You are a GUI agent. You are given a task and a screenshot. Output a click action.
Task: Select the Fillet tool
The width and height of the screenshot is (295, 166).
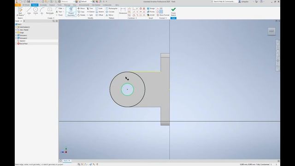tap(59, 8)
